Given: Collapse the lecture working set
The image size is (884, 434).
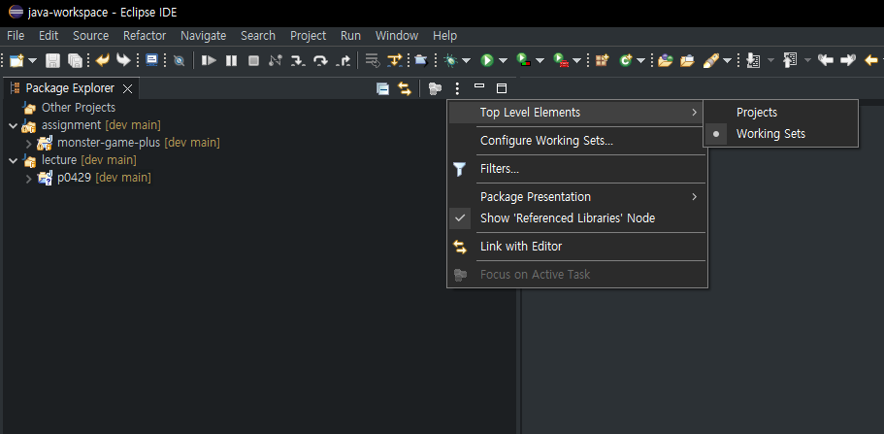Looking at the screenshot, I should 13,161.
